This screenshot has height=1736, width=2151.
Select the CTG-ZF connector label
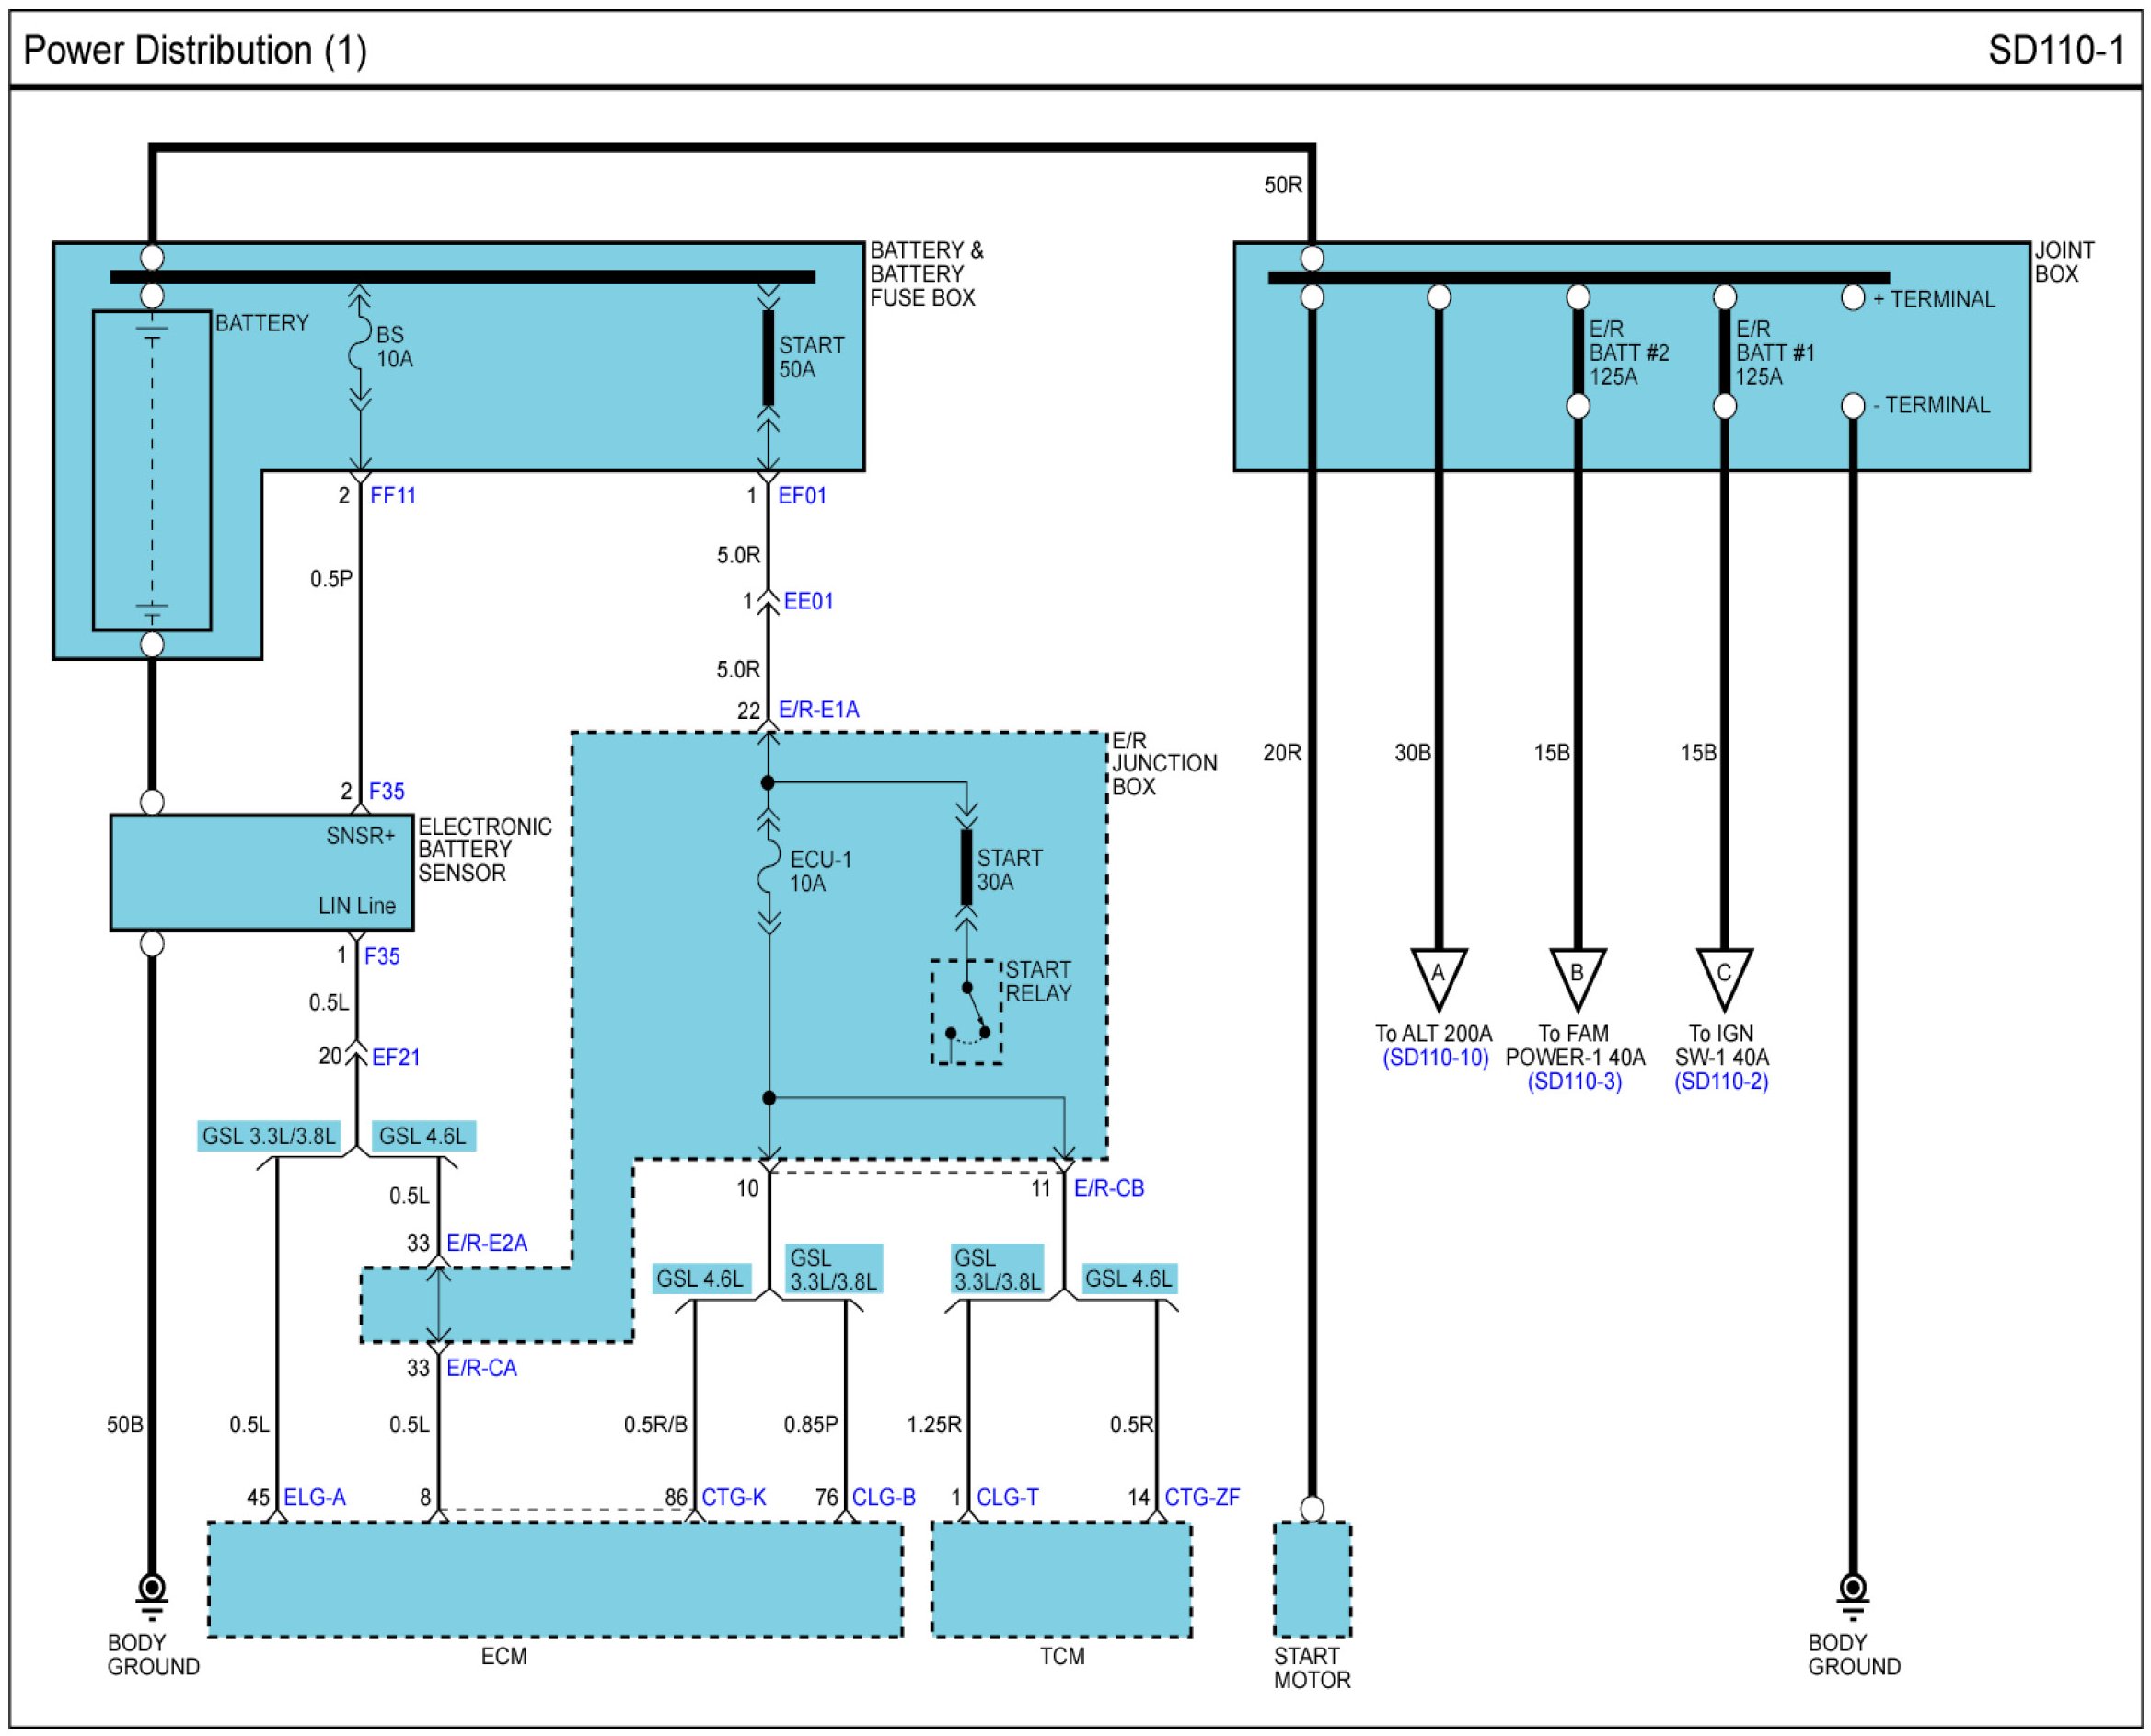1201,1498
